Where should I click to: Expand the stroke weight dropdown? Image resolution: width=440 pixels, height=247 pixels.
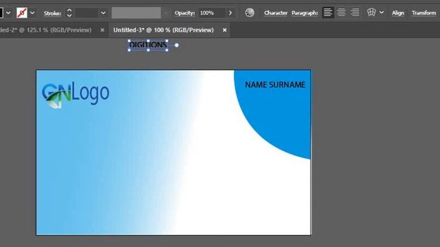point(103,13)
